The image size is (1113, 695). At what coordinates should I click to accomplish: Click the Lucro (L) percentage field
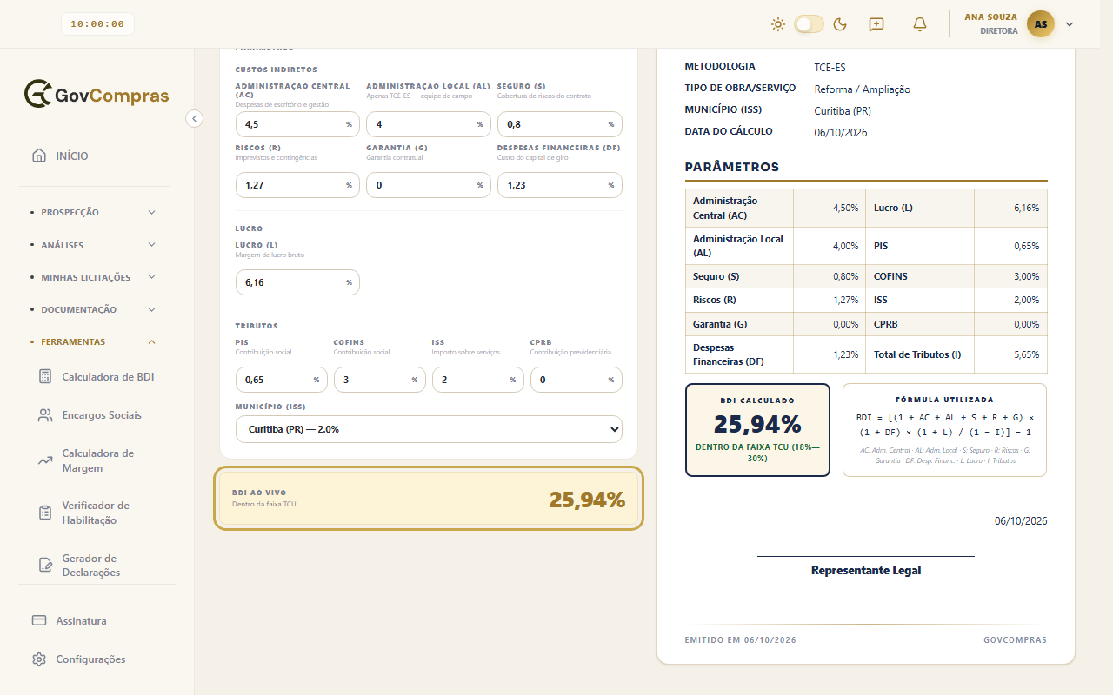tap(297, 282)
